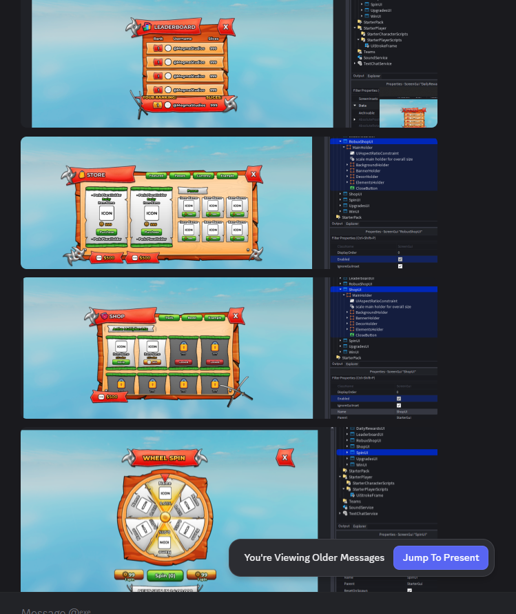Select the RobuxShopUI row in the Explorer tree

(x=384, y=141)
